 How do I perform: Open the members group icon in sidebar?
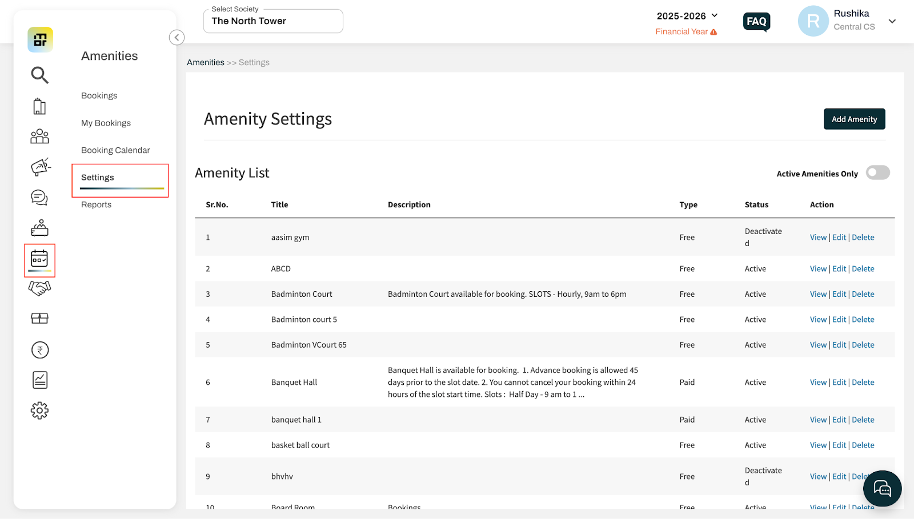39,136
